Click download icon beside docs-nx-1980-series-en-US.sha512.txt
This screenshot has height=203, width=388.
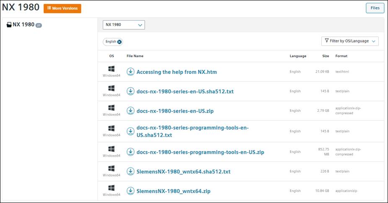pos(130,91)
